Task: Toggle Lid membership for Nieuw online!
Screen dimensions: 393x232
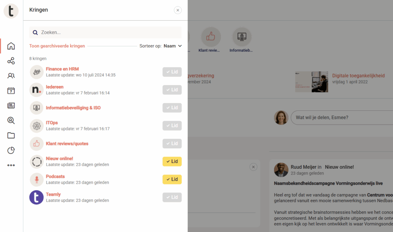Action: tap(172, 161)
